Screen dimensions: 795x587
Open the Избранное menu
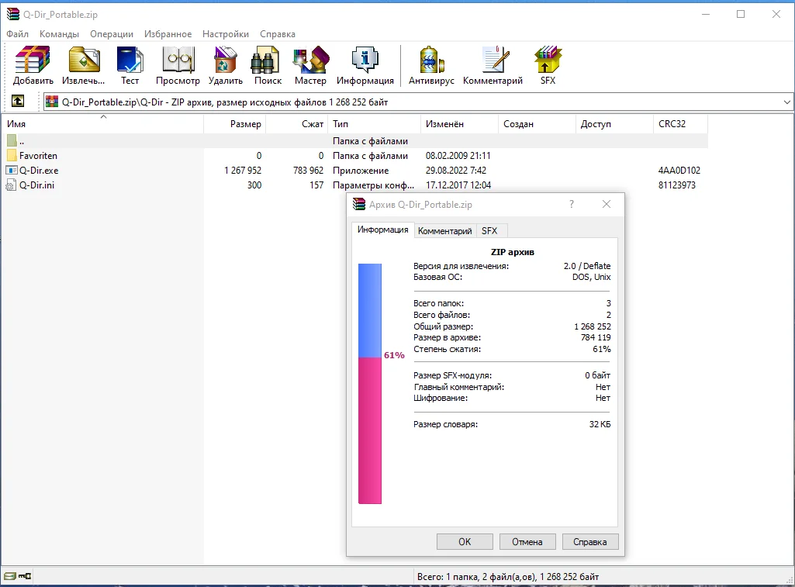(x=168, y=34)
